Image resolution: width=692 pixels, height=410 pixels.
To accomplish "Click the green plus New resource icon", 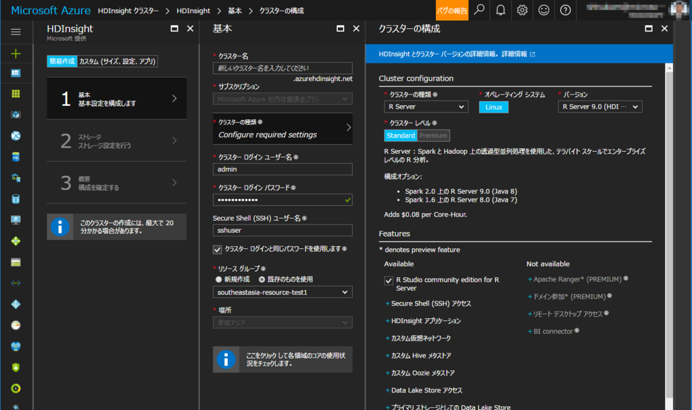I will pyautogui.click(x=16, y=54).
